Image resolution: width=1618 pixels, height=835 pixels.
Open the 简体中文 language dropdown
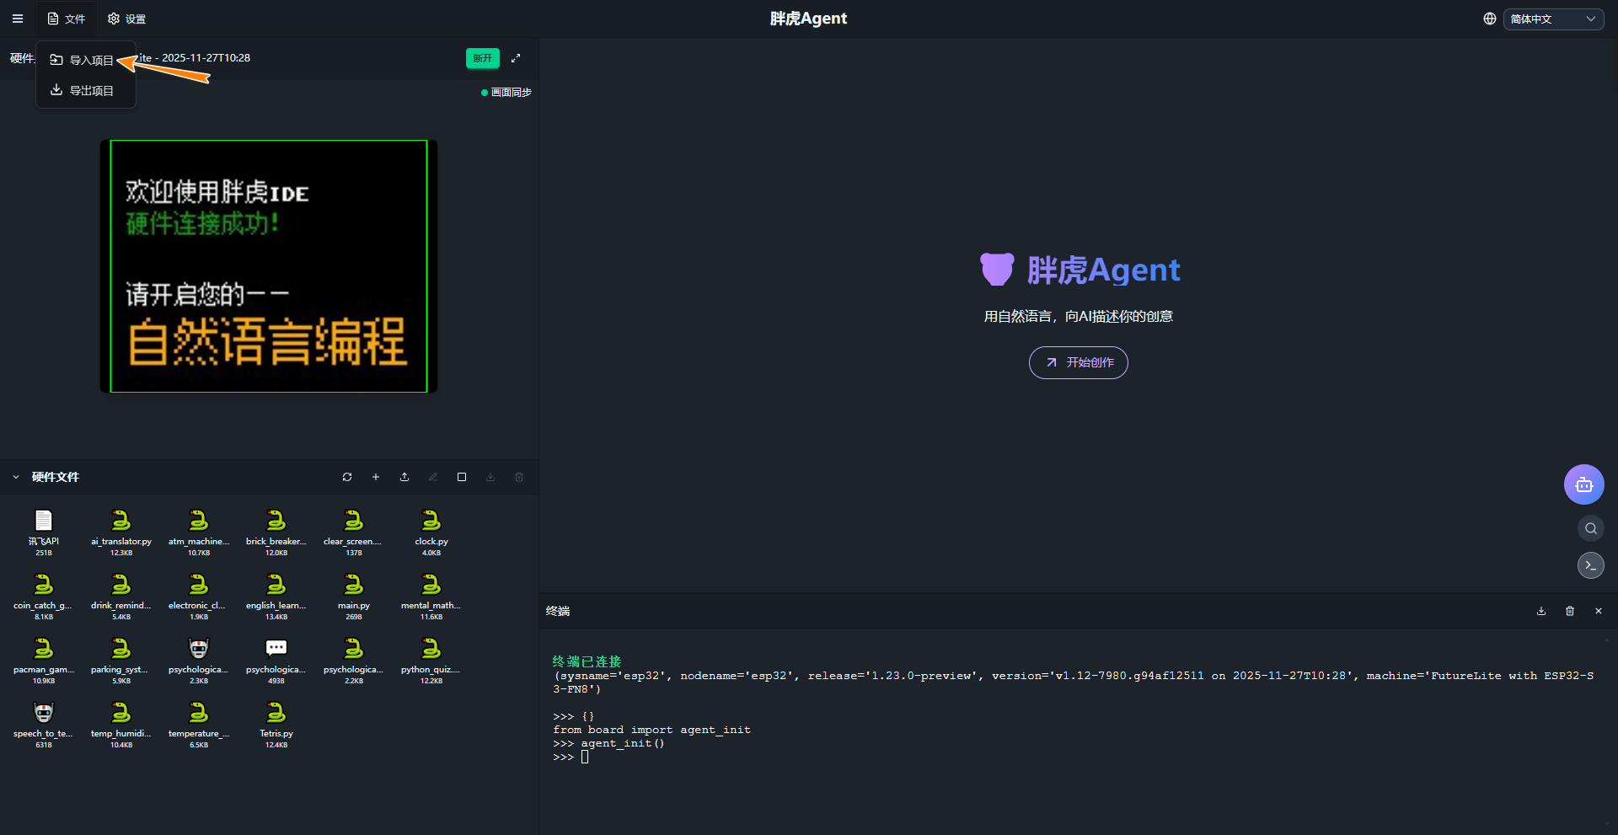click(1553, 19)
